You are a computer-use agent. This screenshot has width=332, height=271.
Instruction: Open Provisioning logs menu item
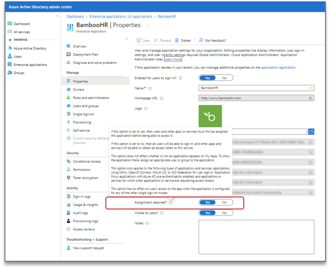pos(86,221)
